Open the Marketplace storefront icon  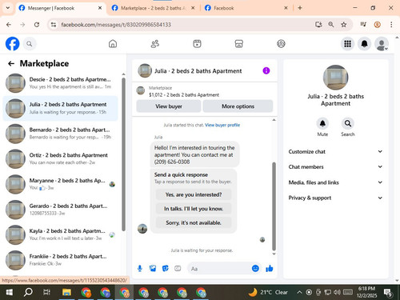coord(239,44)
